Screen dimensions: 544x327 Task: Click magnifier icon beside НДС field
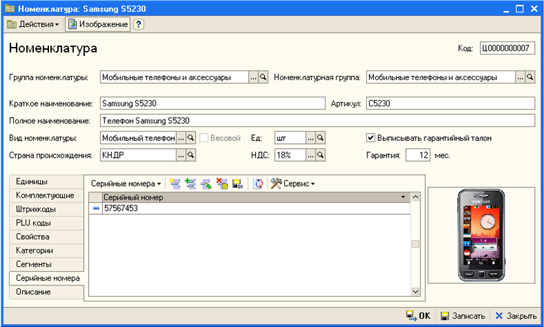pos(321,155)
